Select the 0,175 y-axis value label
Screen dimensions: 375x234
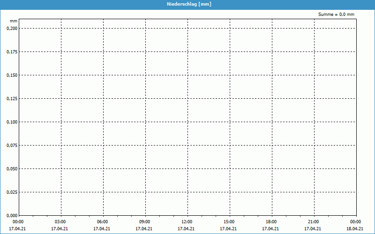(x=12, y=51)
